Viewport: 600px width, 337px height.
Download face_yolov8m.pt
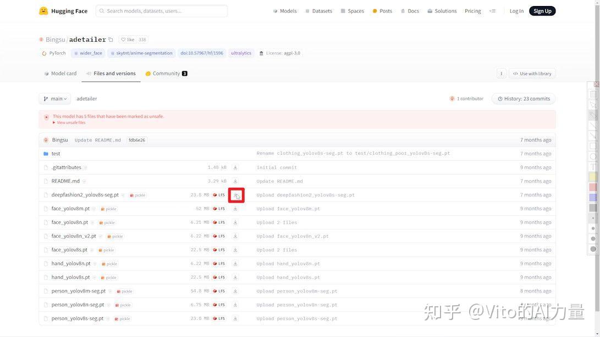(235, 209)
